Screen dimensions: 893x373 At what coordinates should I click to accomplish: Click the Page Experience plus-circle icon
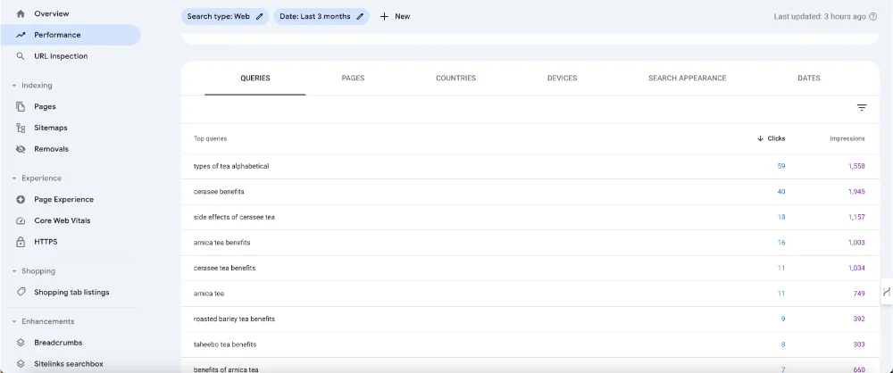pyautogui.click(x=21, y=199)
